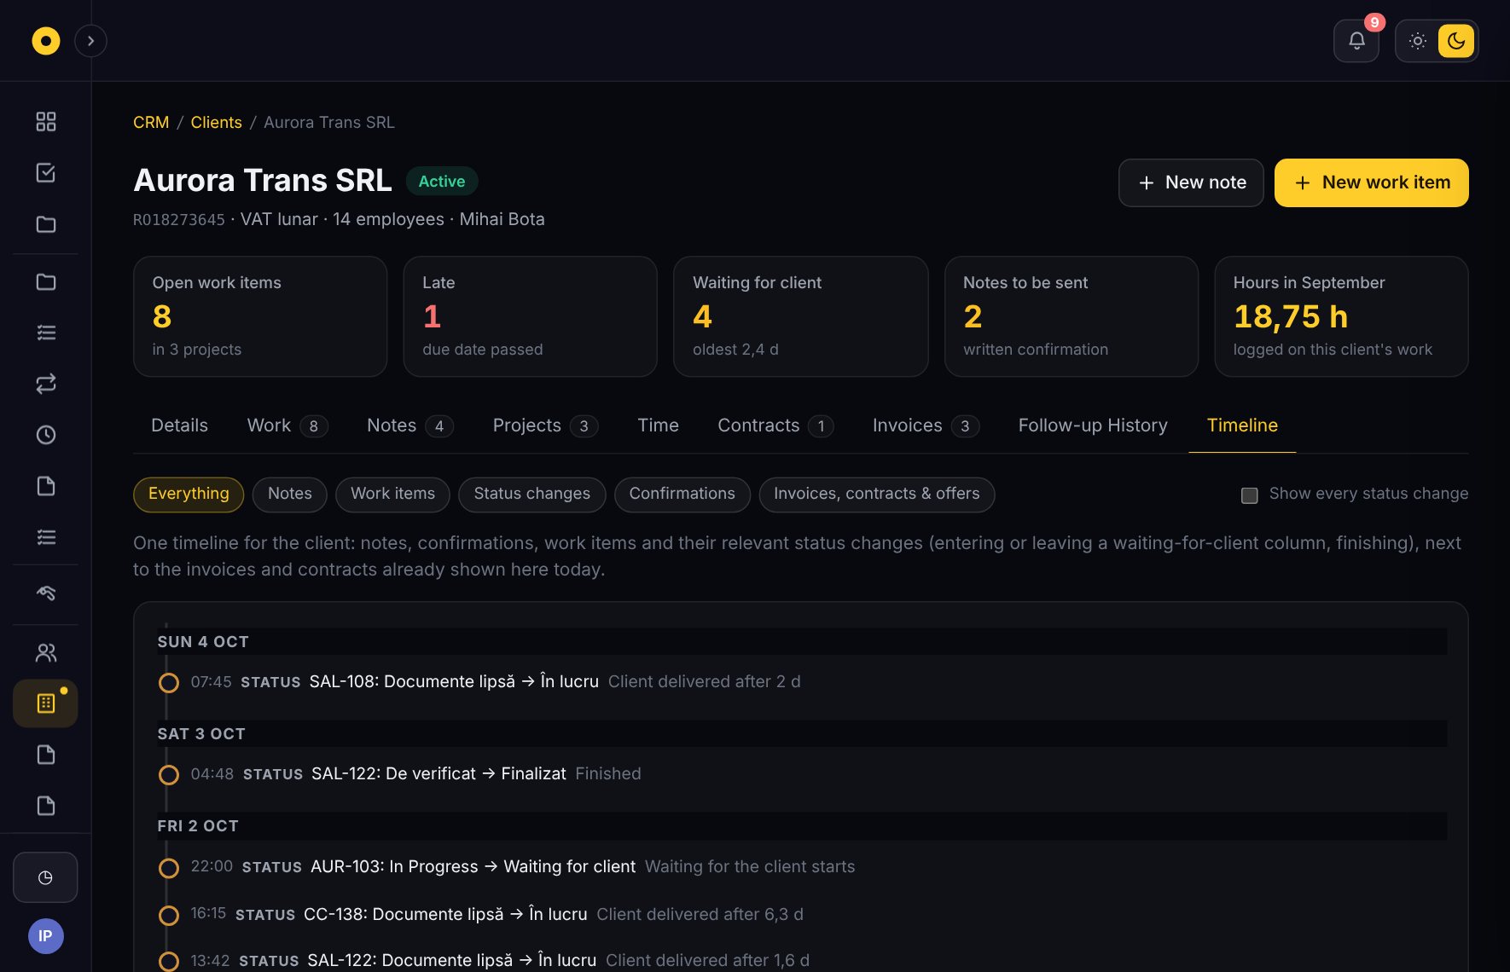
Task: Open the Projects tab
Action: click(x=545, y=425)
